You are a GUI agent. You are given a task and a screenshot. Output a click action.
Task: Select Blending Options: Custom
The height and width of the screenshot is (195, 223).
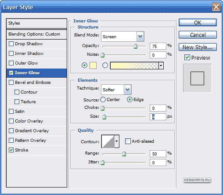[x=36, y=34]
